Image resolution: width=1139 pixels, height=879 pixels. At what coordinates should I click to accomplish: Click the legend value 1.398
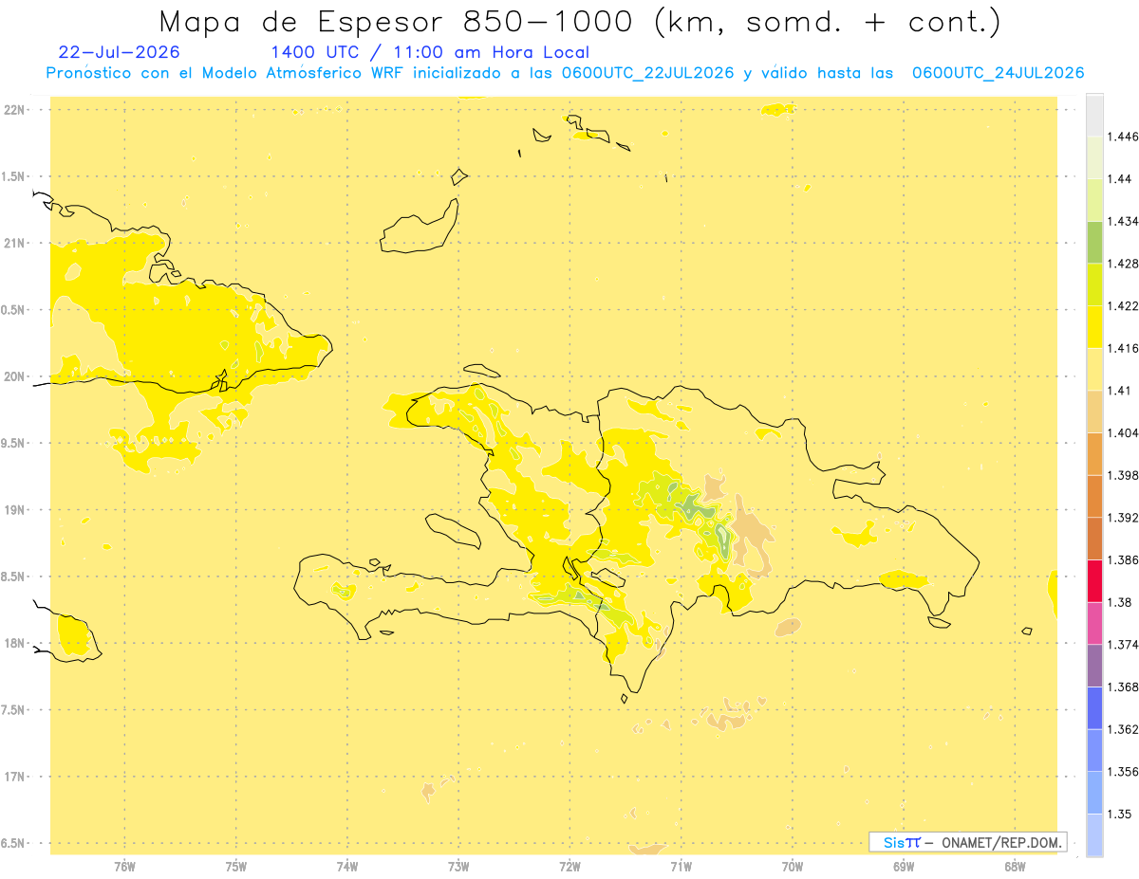tap(1122, 475)
